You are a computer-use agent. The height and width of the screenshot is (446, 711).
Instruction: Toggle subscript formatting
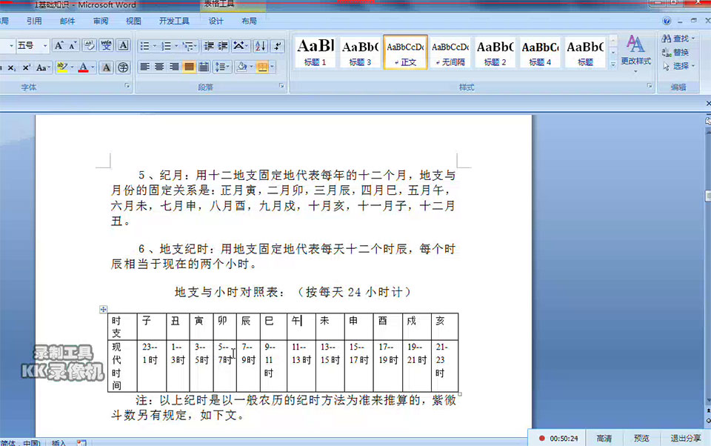click(x=11, y=67)
